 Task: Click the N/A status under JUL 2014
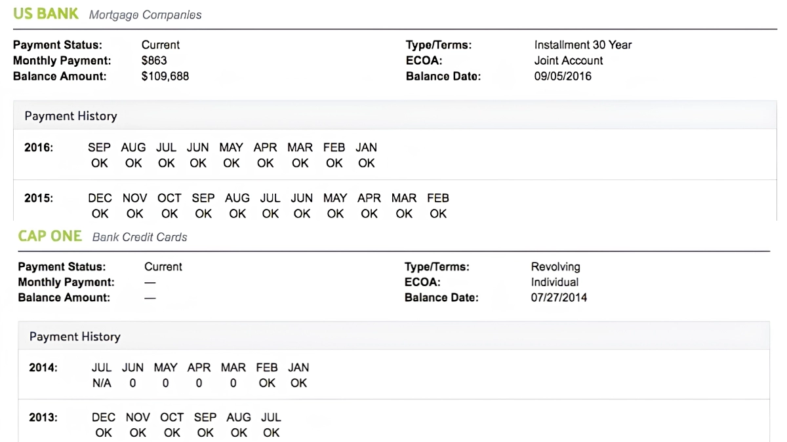click(102, 383)
